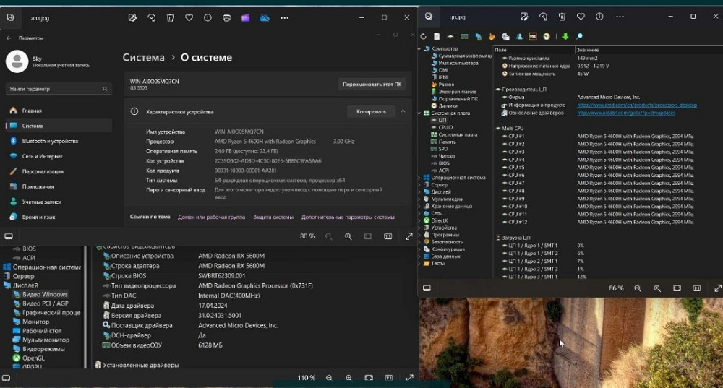Show file info for un.jpg
This screenshot has width=723, height=388.
coord(599,17)
